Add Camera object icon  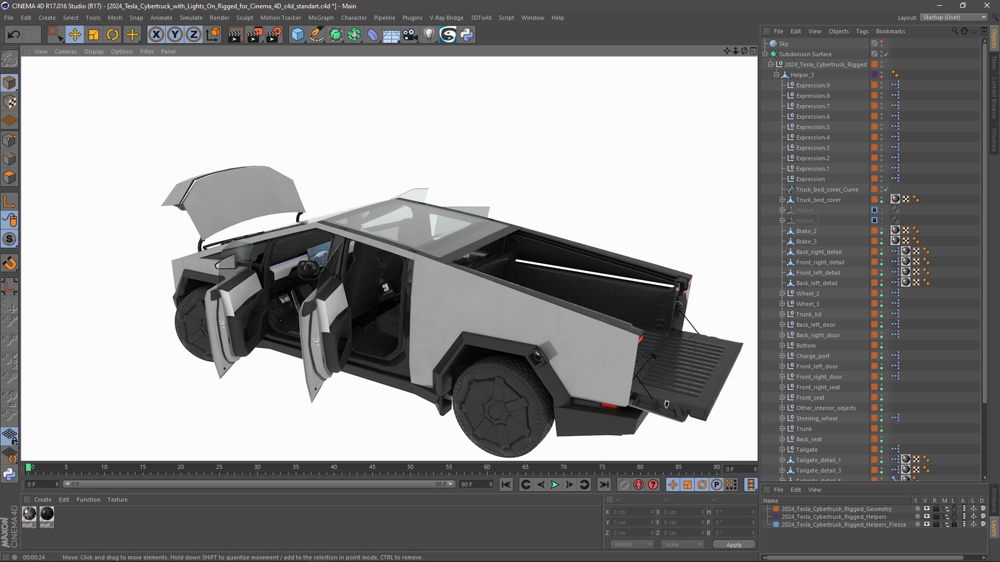[410, 35]
